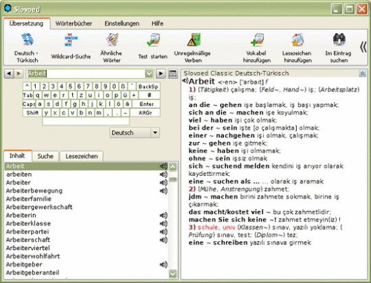Click the word list scrollbar thumb
371x283 pixels.
point(173,179)
